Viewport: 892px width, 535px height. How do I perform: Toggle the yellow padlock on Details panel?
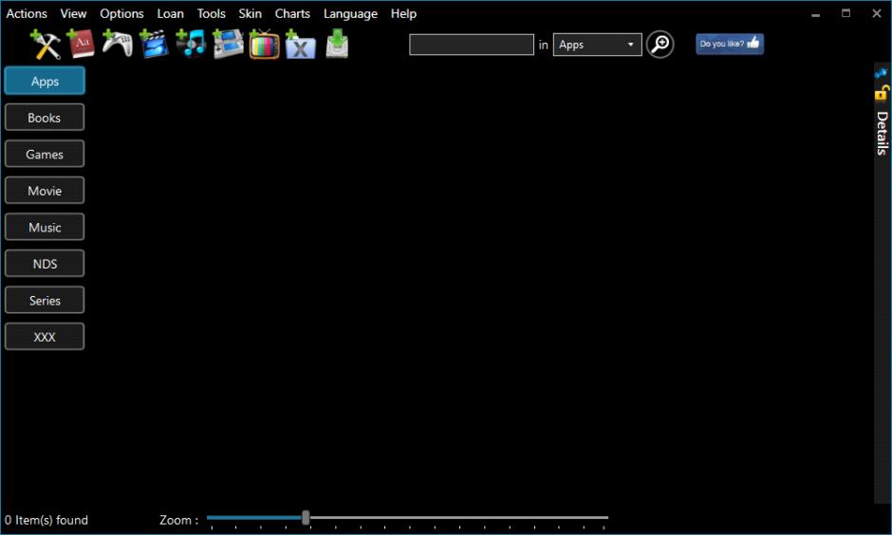tap(882, 93)
